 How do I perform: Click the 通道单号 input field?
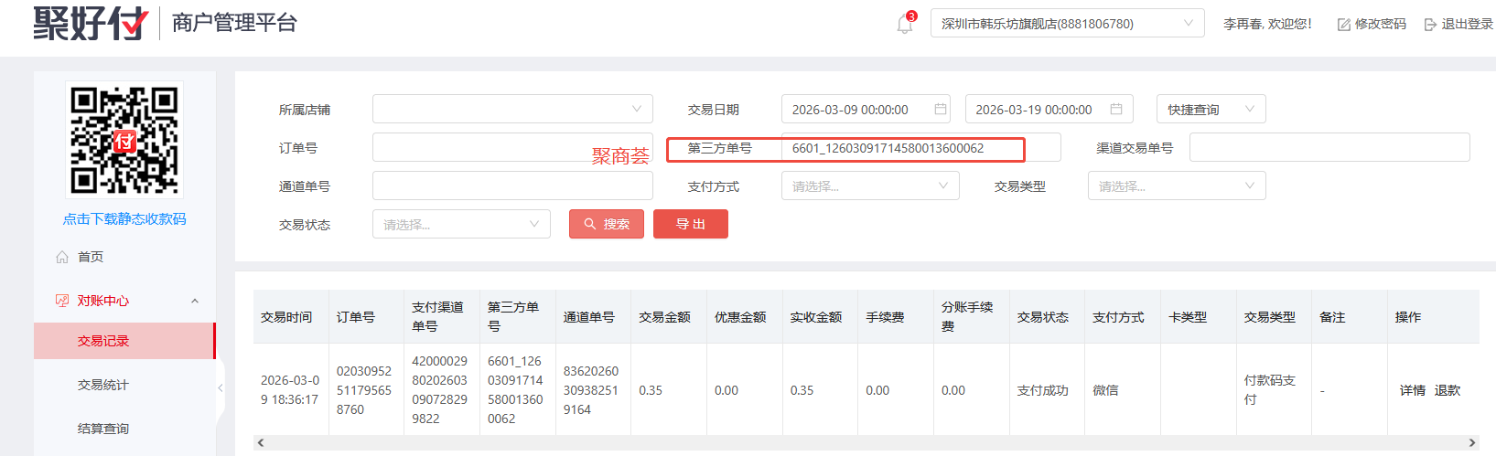(512, 186)
